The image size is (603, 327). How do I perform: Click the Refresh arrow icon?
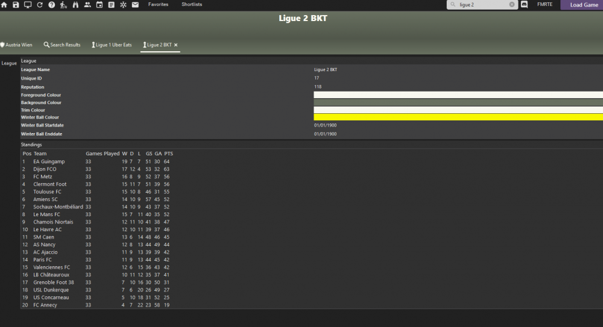pos(40,5)
